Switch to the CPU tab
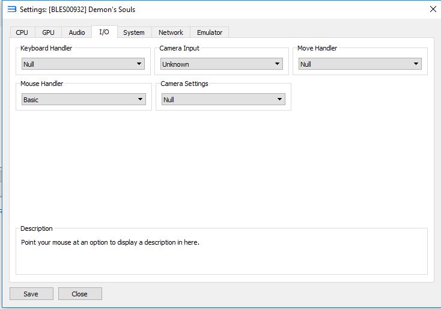441x309 pixels. pos(22,32)
